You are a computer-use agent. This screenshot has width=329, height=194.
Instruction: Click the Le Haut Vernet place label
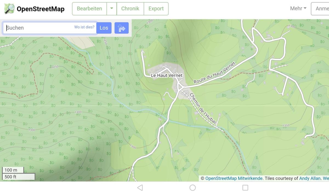[167, 75]
